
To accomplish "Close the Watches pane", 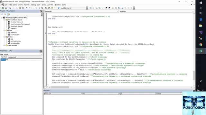I will click(x=194, y=91).
